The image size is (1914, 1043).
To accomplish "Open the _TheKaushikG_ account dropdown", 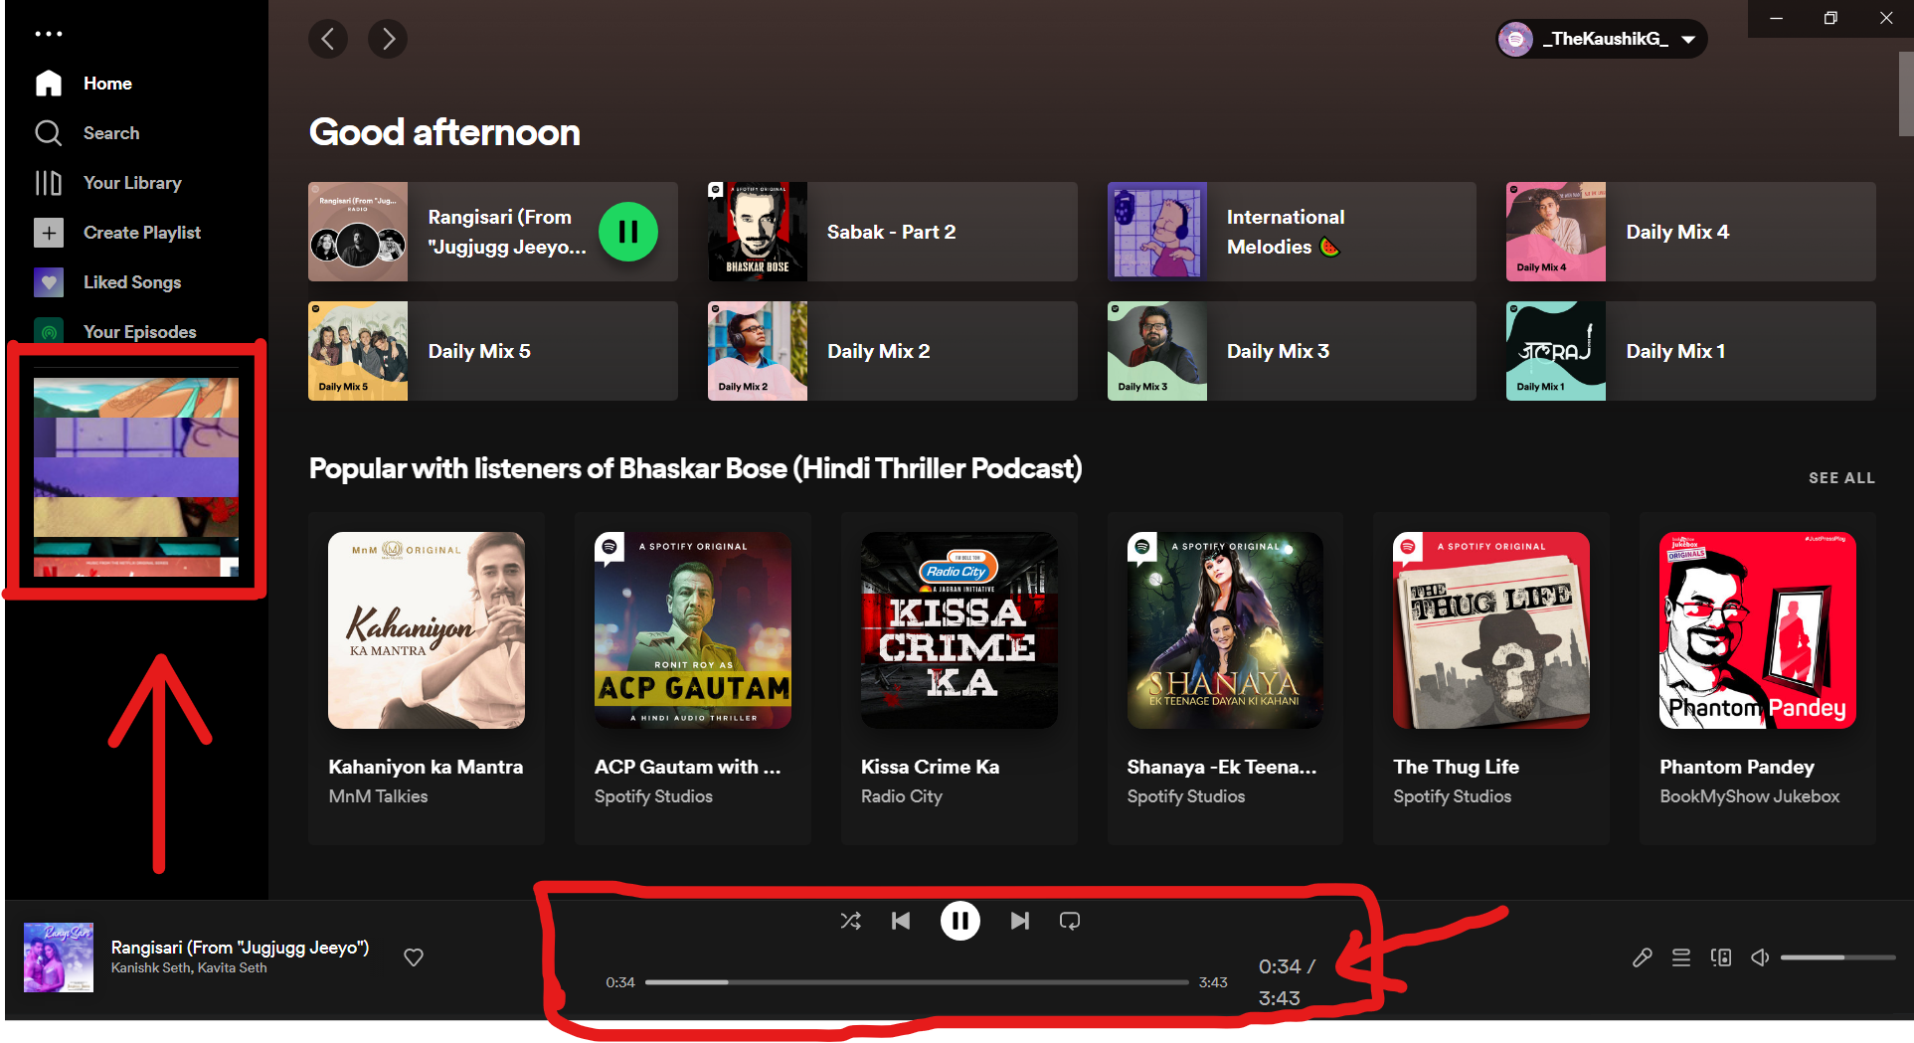I will (1601, 39).
